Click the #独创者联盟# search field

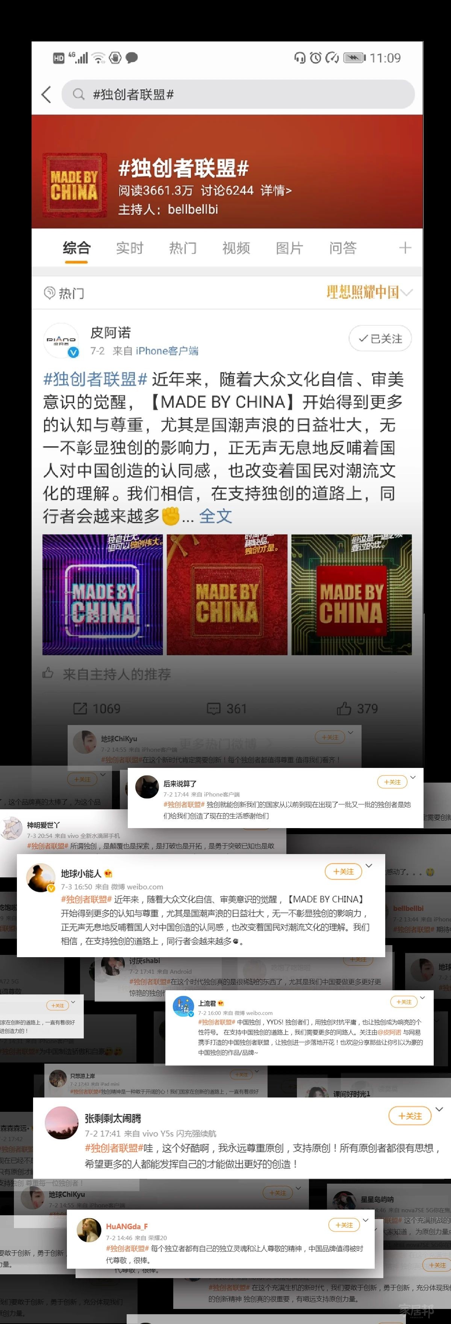pyautogui.click(x=238, y=94)
